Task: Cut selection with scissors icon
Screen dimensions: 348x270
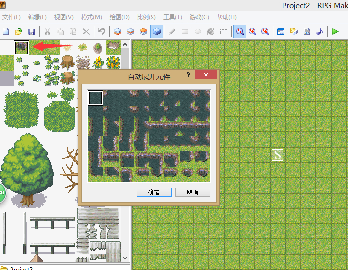Action: click(x=47, y=32)
